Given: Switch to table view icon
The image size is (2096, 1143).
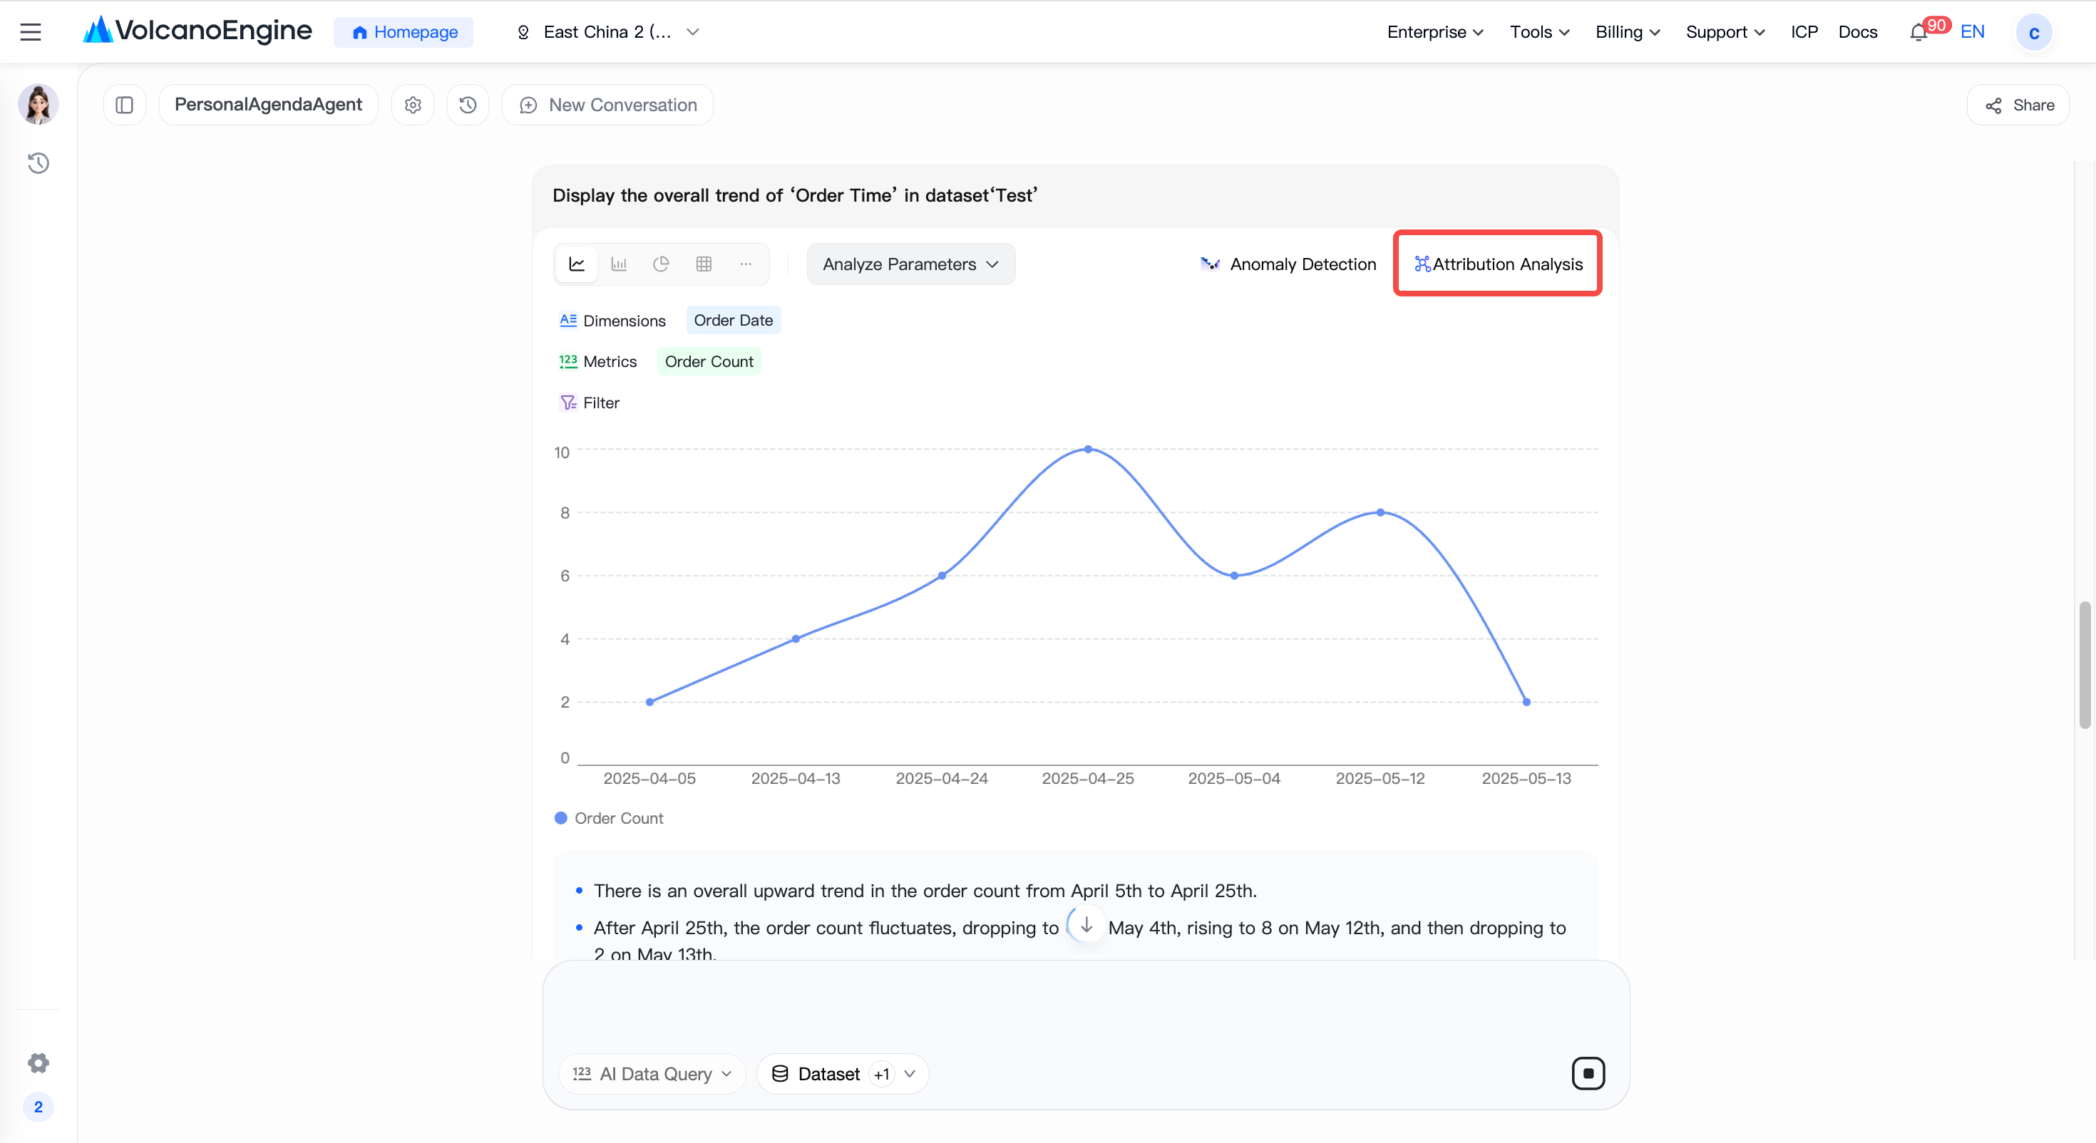Looking at the screenshot, I should pos(704,264).
